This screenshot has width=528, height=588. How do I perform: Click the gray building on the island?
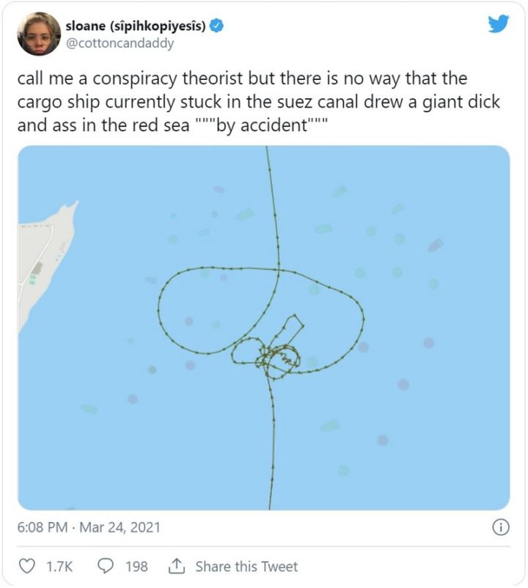tap(37, 268)
